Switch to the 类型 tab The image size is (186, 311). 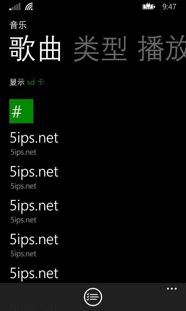pos(100,49)
